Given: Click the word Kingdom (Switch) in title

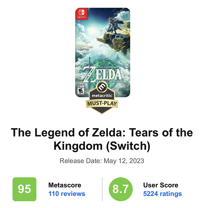Looking at the screenshot, I should tap(102, 146).
